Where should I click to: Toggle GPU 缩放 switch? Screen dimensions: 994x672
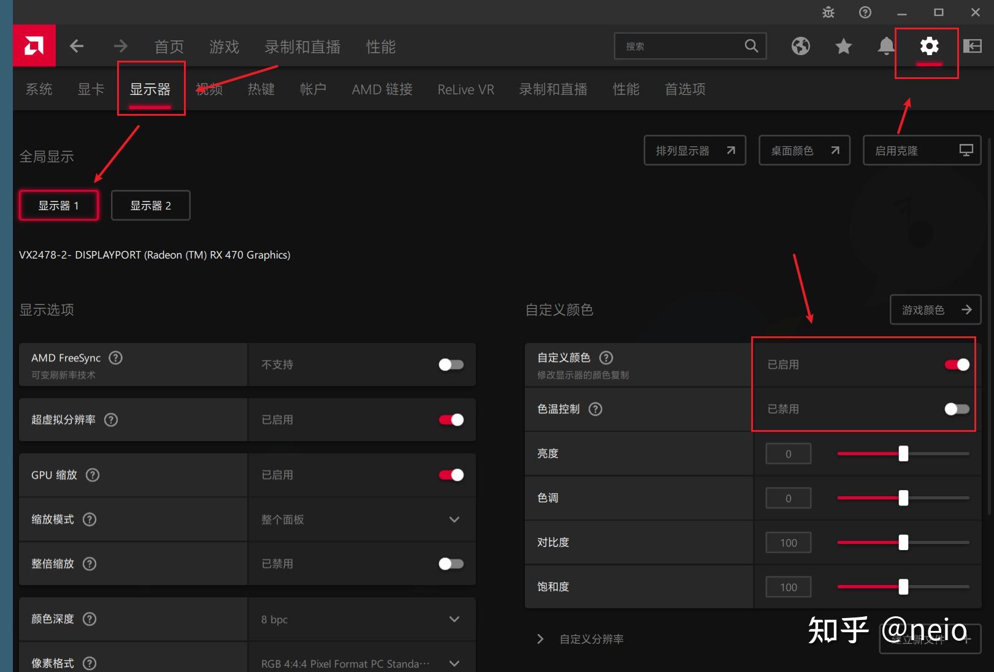point(451,475)
